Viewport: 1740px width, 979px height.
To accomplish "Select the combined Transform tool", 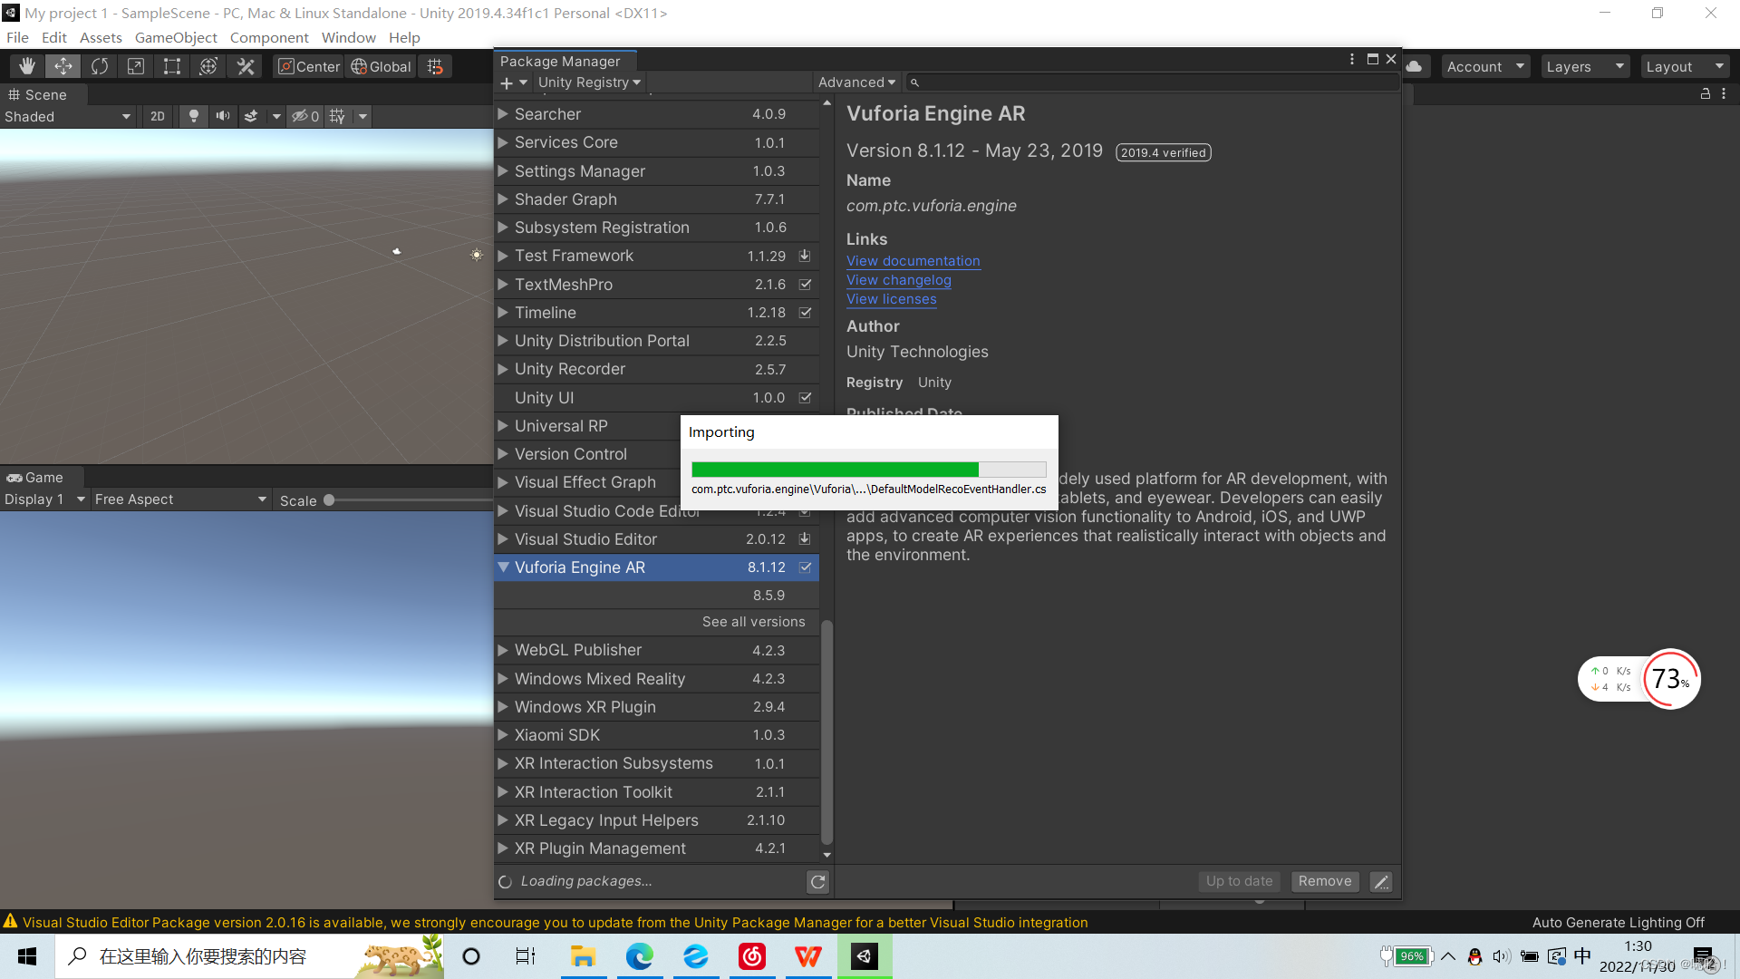I will (x=208, y=66).
